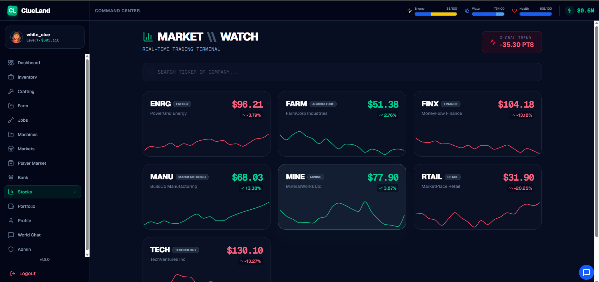
Task: Open the chat bubble in bottom corner
Action: point(587,272)
